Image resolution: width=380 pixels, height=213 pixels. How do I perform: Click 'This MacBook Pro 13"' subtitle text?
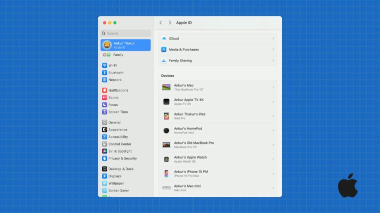(189, 89)
